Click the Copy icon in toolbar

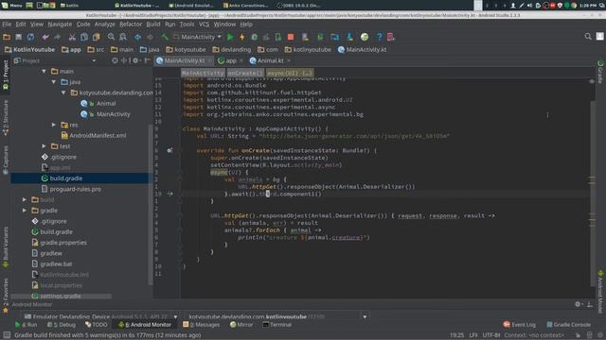coord(84,37)
